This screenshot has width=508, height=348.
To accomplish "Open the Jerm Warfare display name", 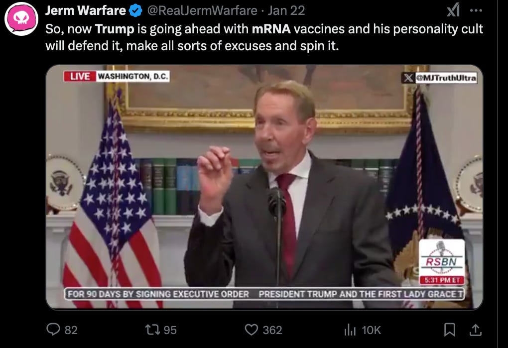I will [x=86, y=10].
